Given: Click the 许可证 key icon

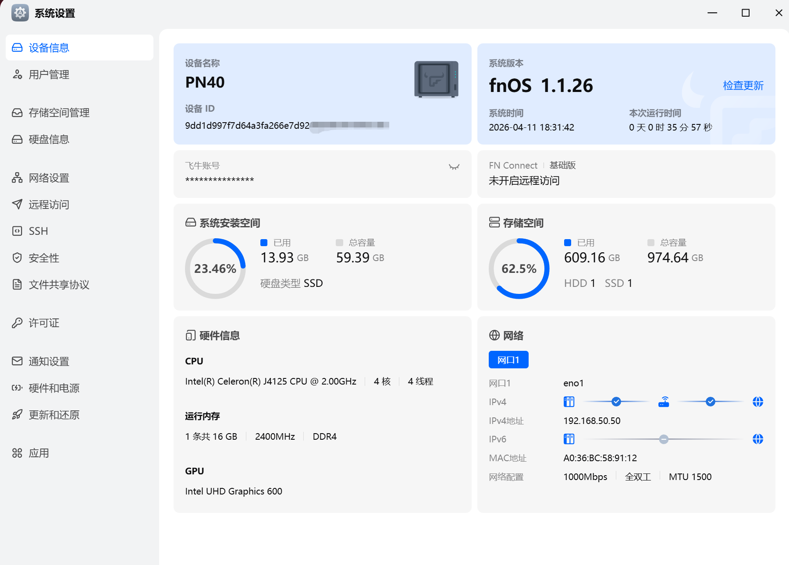Looking at the screenshot, I should coord(17,323).
